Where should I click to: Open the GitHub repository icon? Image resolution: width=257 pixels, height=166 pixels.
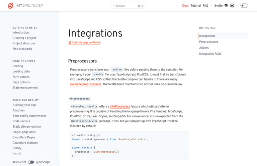point(232,6)
